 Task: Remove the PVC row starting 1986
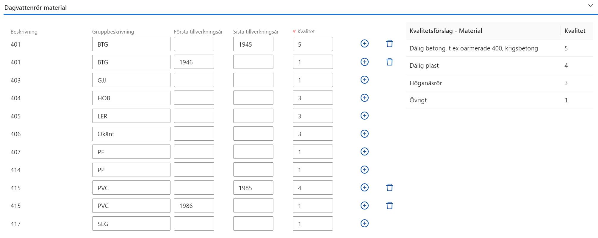point(389,206)
